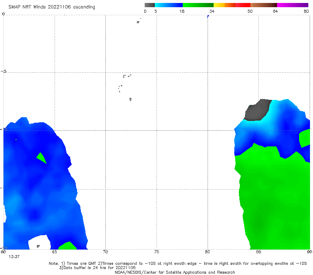Click the magenta segment of the color bar

pyautogui.click(x=293, y=5)
